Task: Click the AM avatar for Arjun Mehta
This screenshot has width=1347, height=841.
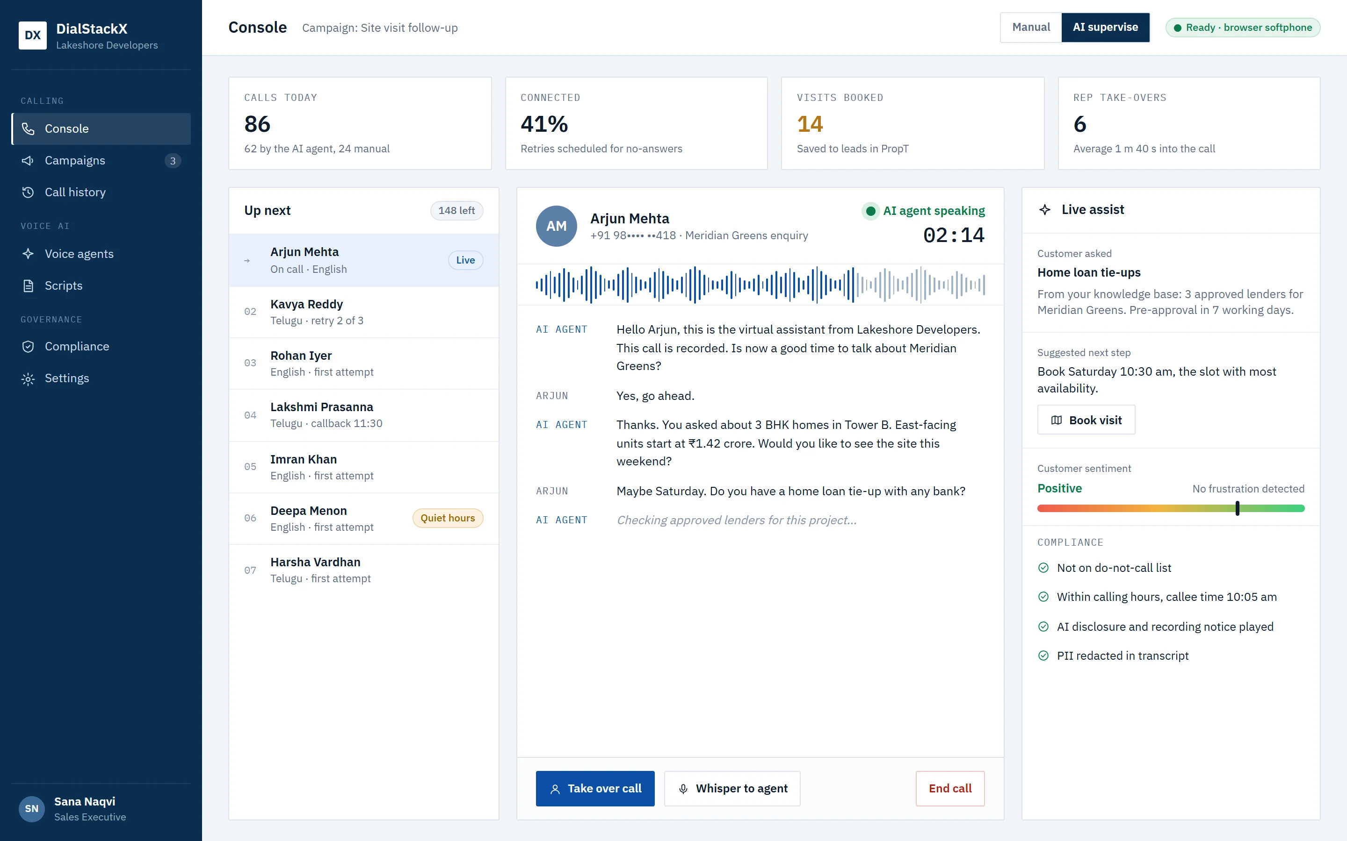Action: tap(556, 227)
